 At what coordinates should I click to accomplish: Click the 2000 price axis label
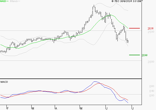click(151, 62)
